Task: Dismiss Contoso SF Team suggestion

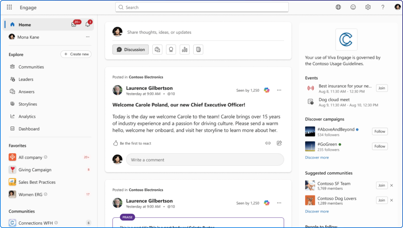Action: tap(392, 185)
